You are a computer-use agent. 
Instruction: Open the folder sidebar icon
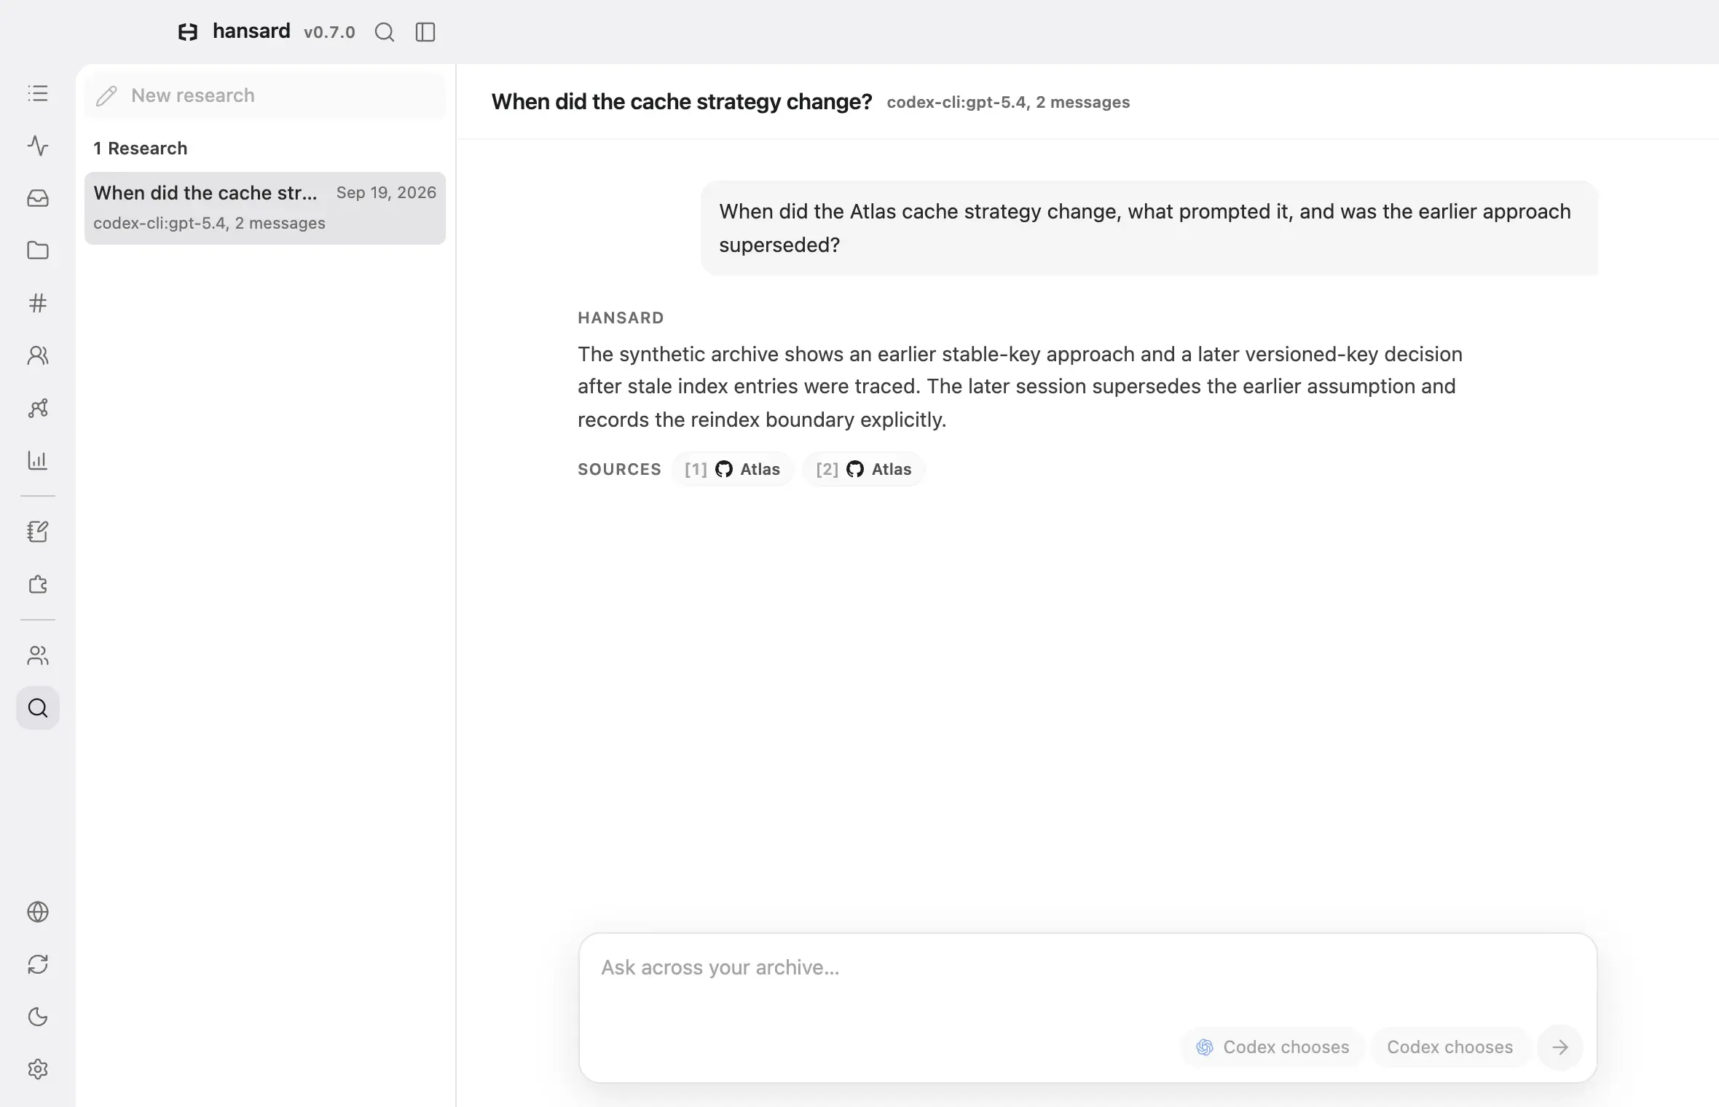[38, 251]
